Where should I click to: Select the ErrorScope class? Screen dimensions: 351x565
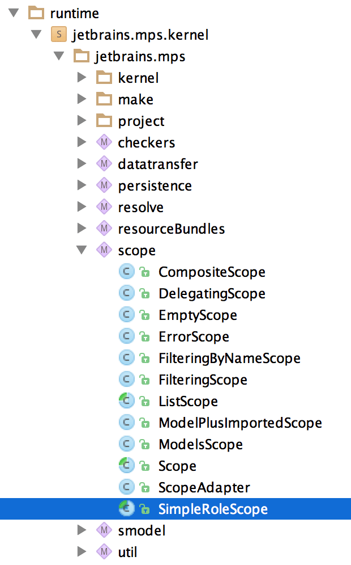click(x=194, y=337)
